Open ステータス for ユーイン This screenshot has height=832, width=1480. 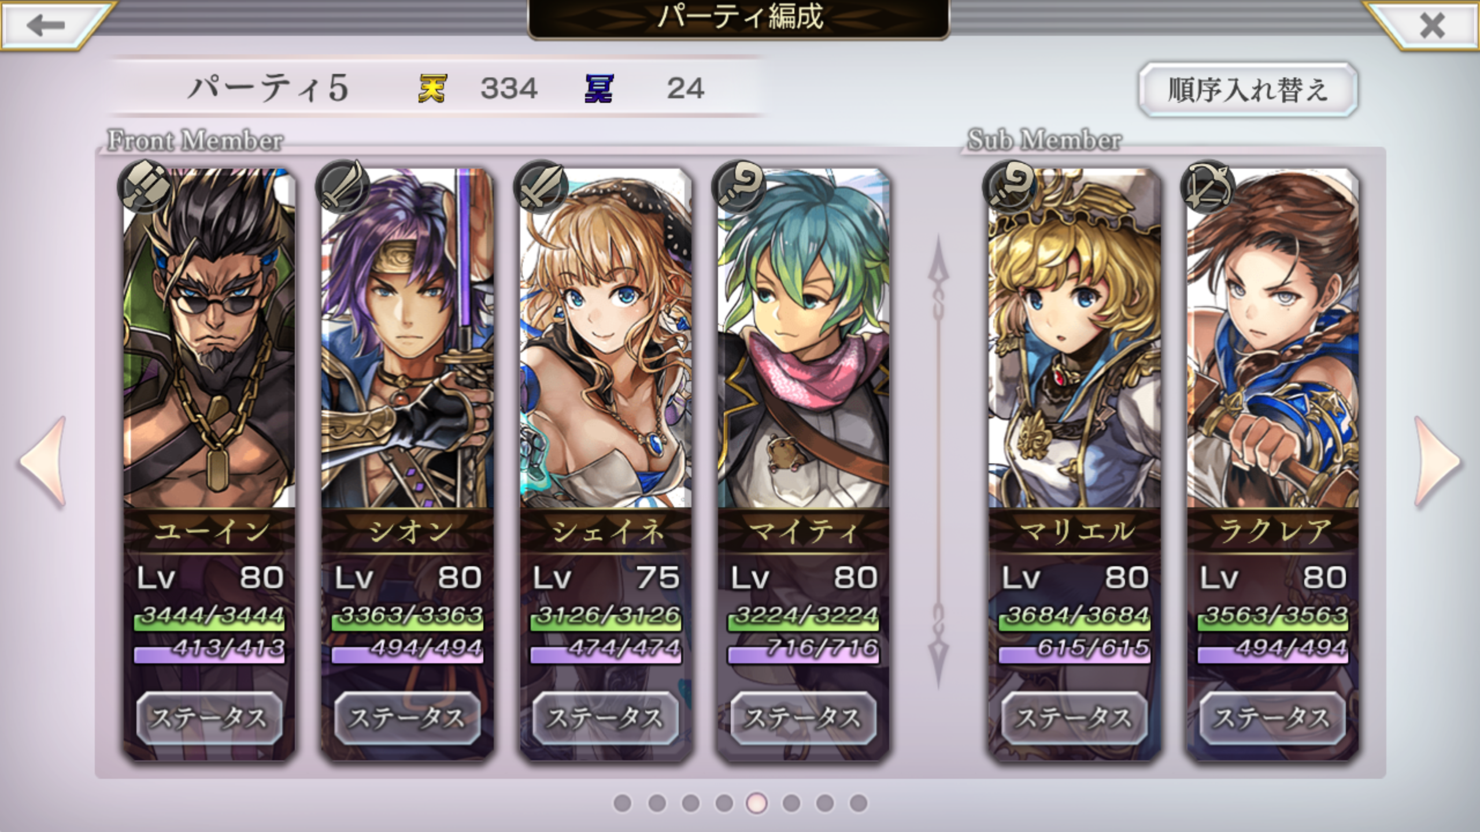tap(209, 718)
